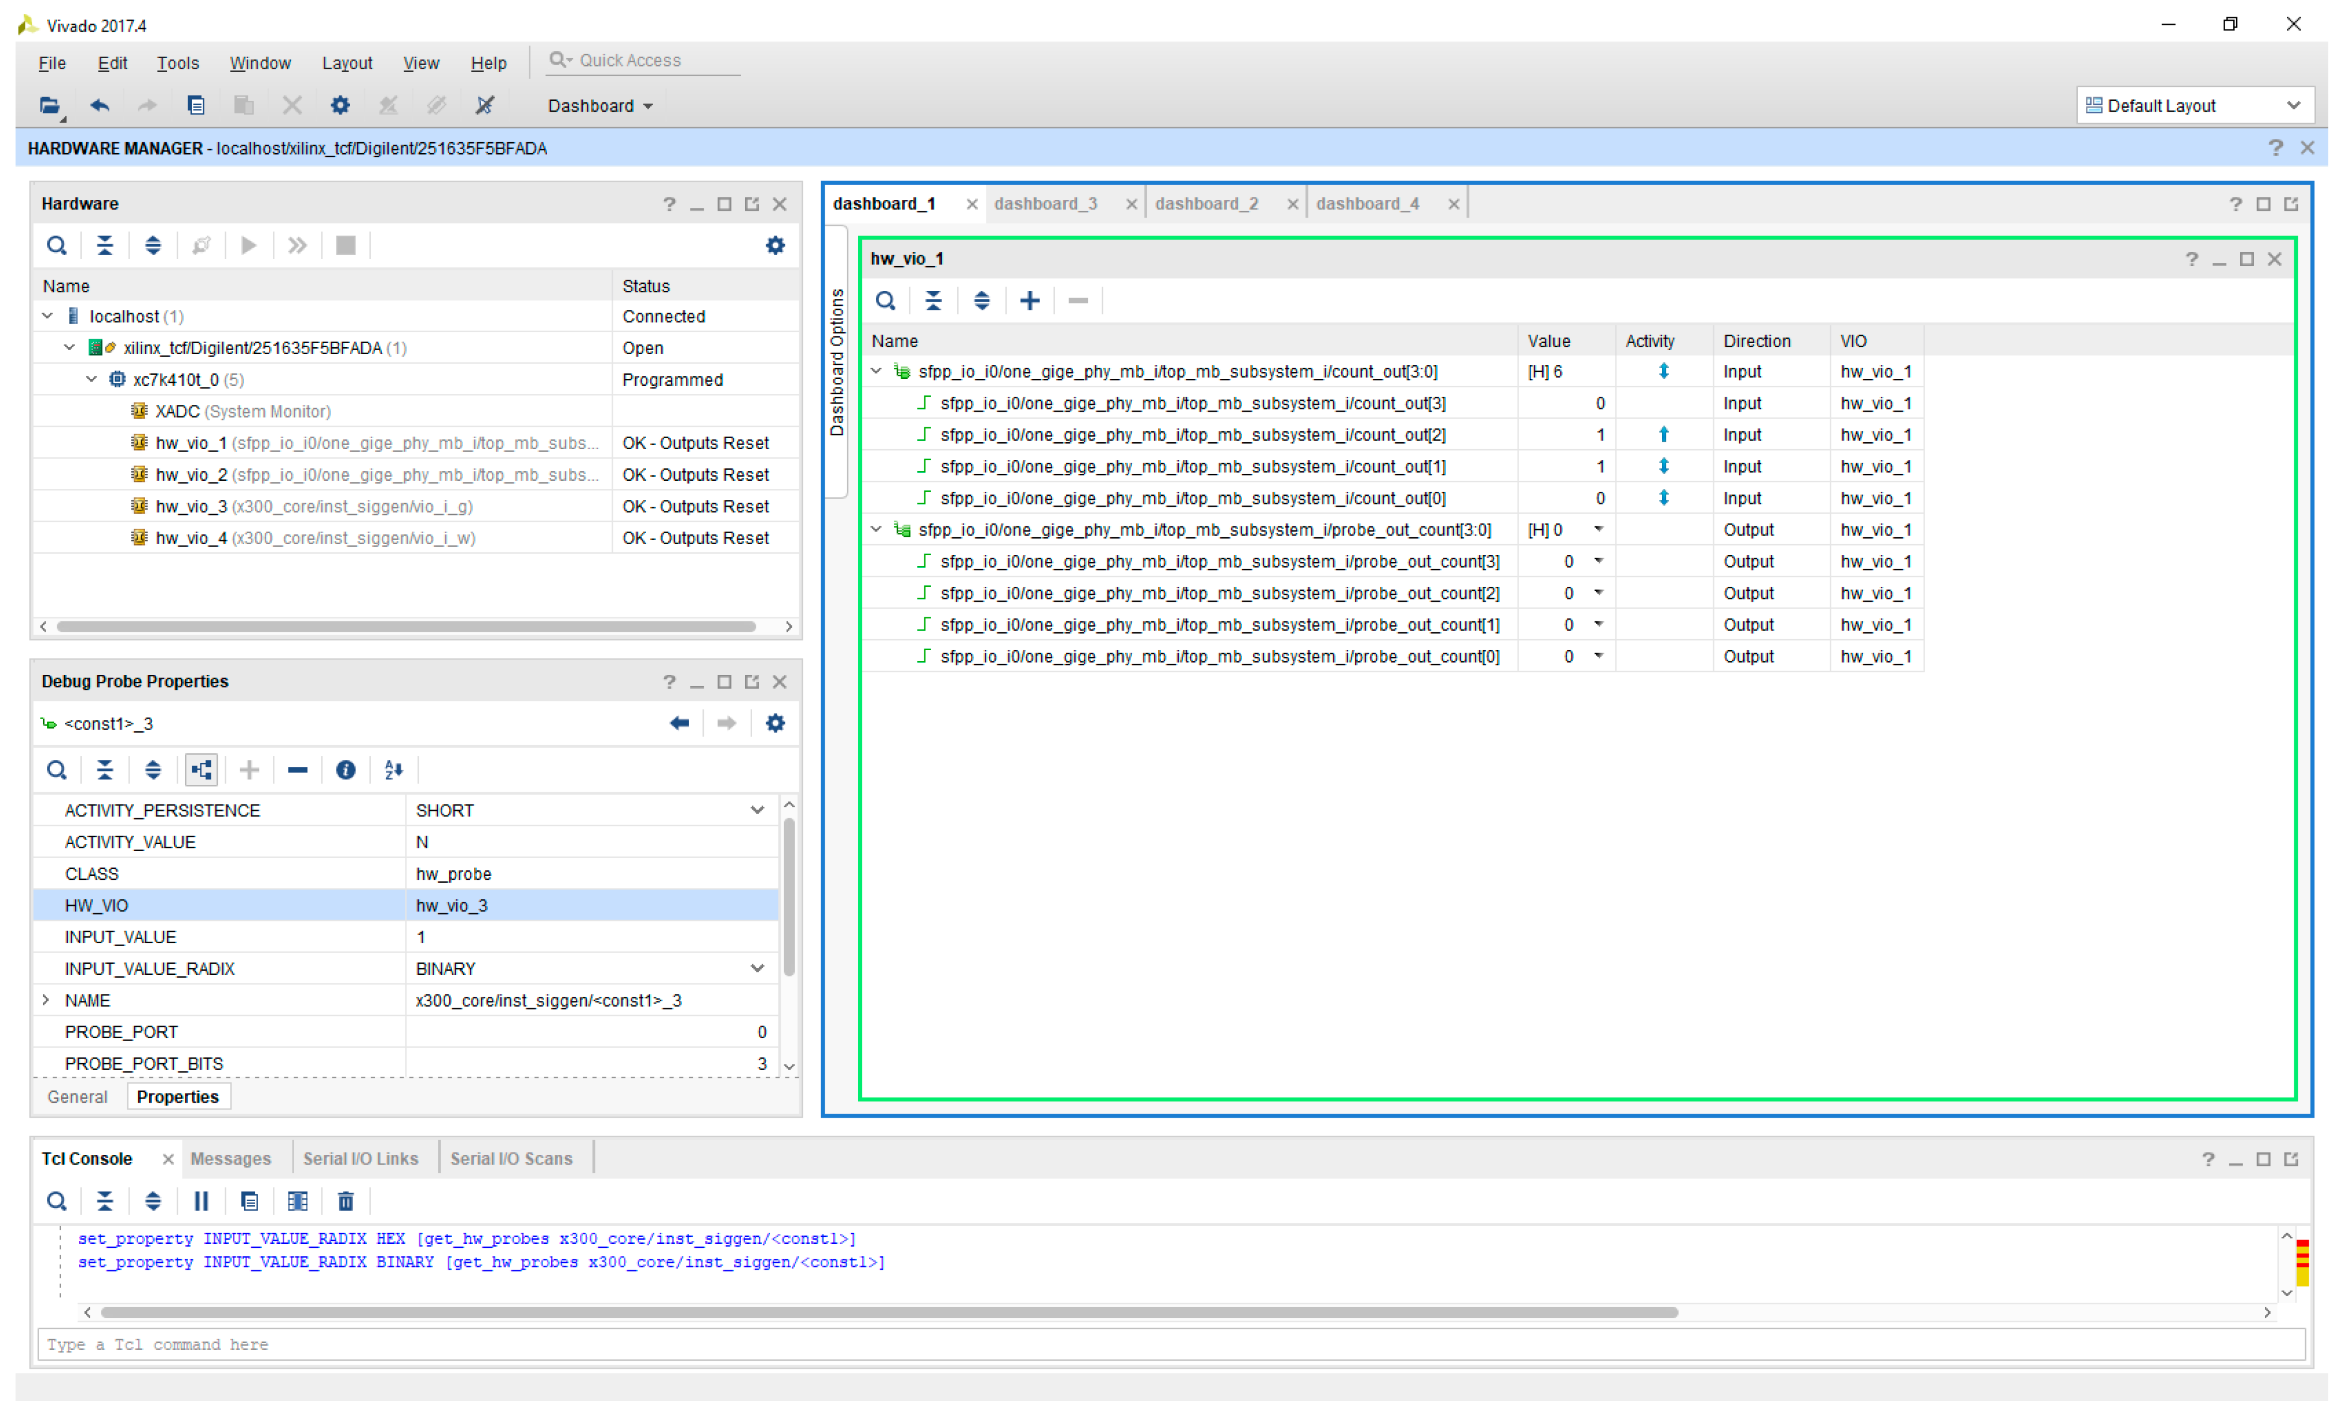Click the Hardware panel search icon
This screenshot has width=2345, height=1420.
tap(56, 245)
